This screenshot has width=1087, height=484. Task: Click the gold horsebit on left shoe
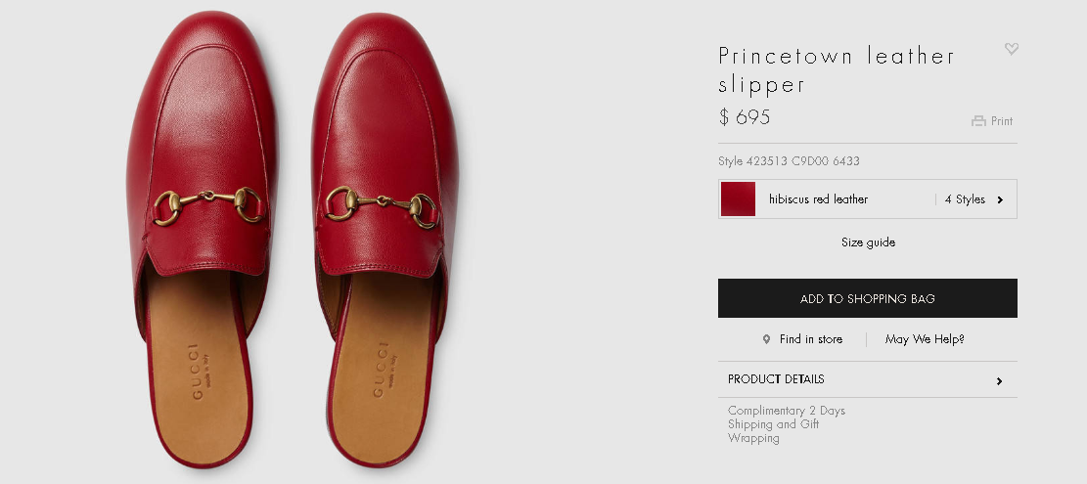208,205
